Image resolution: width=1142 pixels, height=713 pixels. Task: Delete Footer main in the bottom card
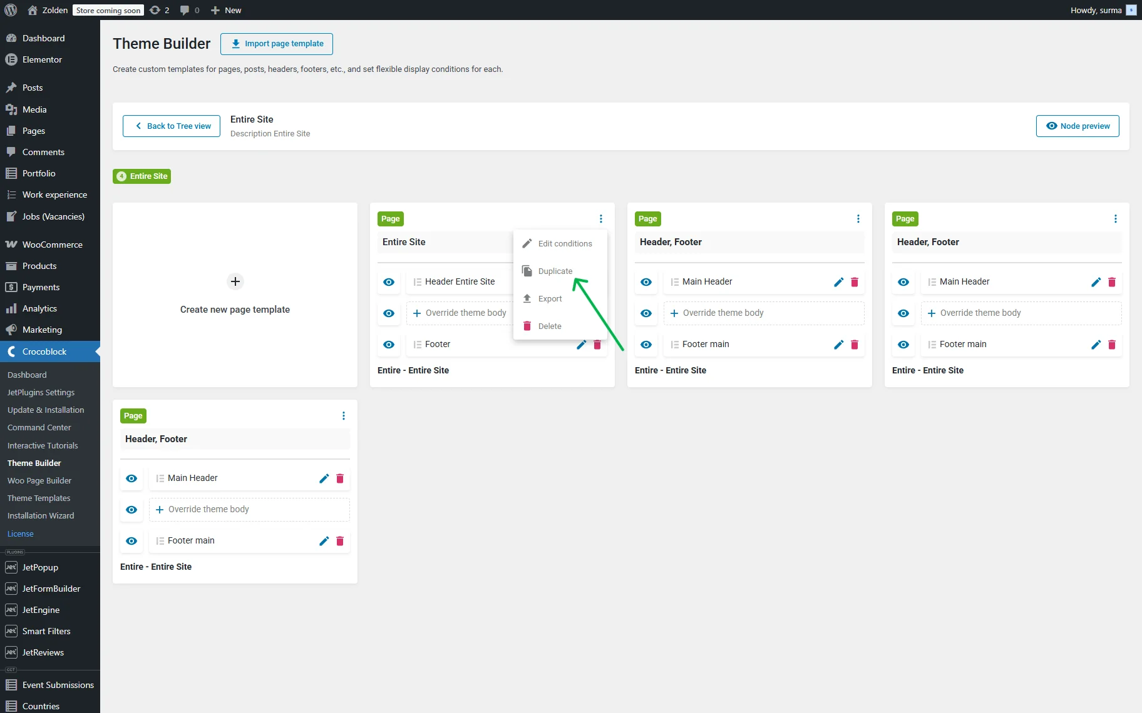340,541
